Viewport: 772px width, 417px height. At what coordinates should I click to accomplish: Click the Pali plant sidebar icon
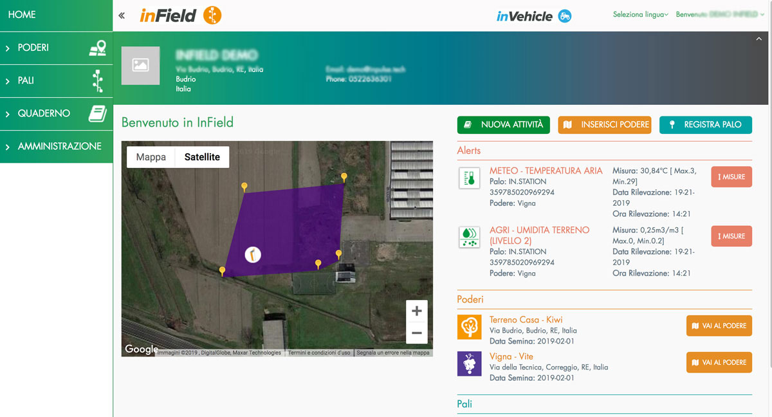click(x=97, y=80)
